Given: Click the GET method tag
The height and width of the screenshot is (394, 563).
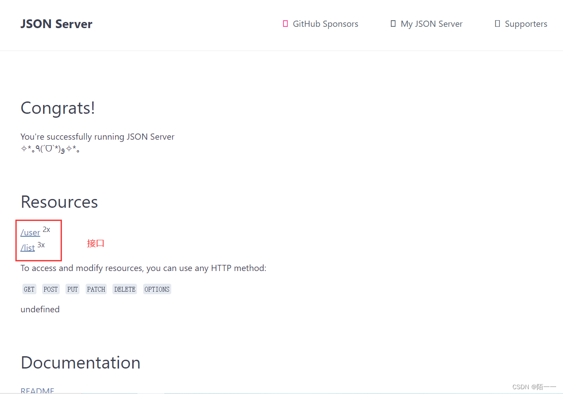Looking at the screenshot, I should (29, 289).
